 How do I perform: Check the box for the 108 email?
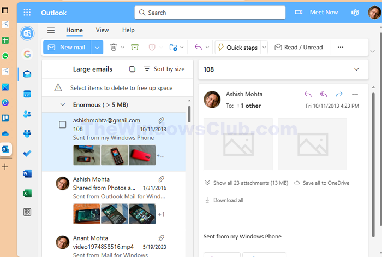click(x=63, y=125)
